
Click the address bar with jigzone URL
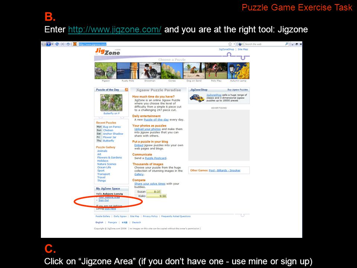coord(152,44)
